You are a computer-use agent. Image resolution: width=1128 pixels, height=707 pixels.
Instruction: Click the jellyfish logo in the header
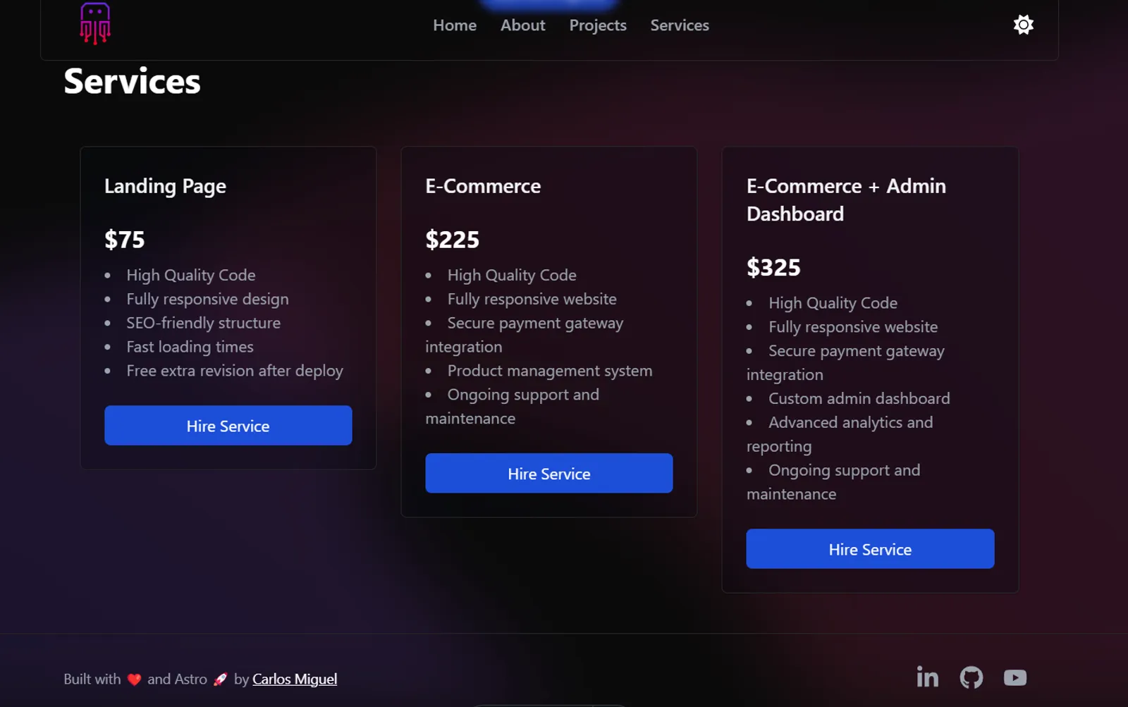coord(95,23)
